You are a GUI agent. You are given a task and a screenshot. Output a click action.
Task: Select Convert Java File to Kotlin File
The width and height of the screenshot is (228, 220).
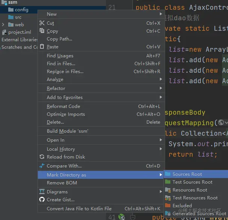click(101, 208)
